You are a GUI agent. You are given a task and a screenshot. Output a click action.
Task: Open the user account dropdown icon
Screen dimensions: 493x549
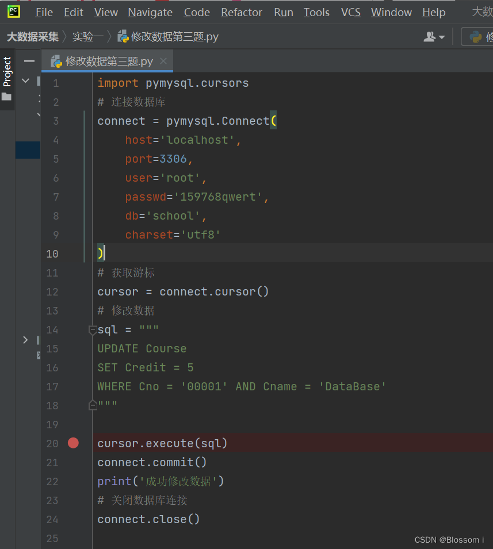coord(434,37)
